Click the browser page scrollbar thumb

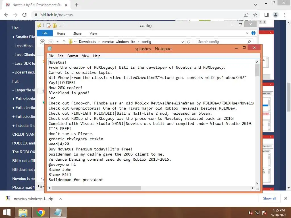point(289,97)
